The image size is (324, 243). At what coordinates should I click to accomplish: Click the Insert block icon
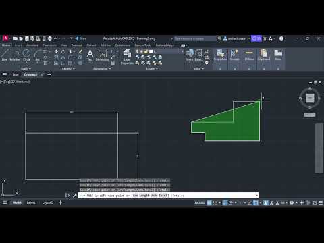[x=190, y=55]
